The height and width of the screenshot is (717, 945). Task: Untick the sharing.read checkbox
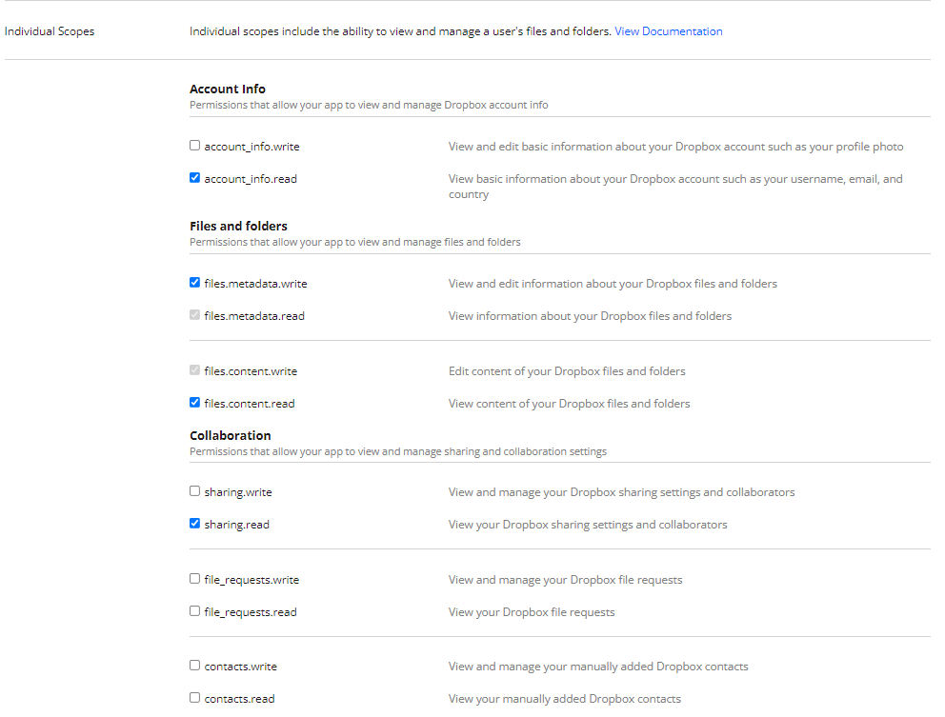[194, 524]
